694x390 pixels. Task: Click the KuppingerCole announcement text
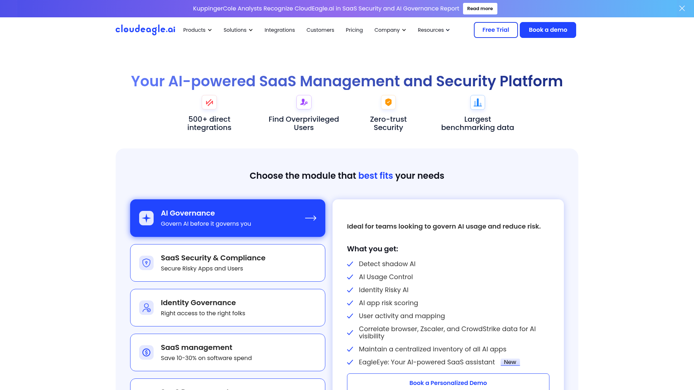click(326, 8)
